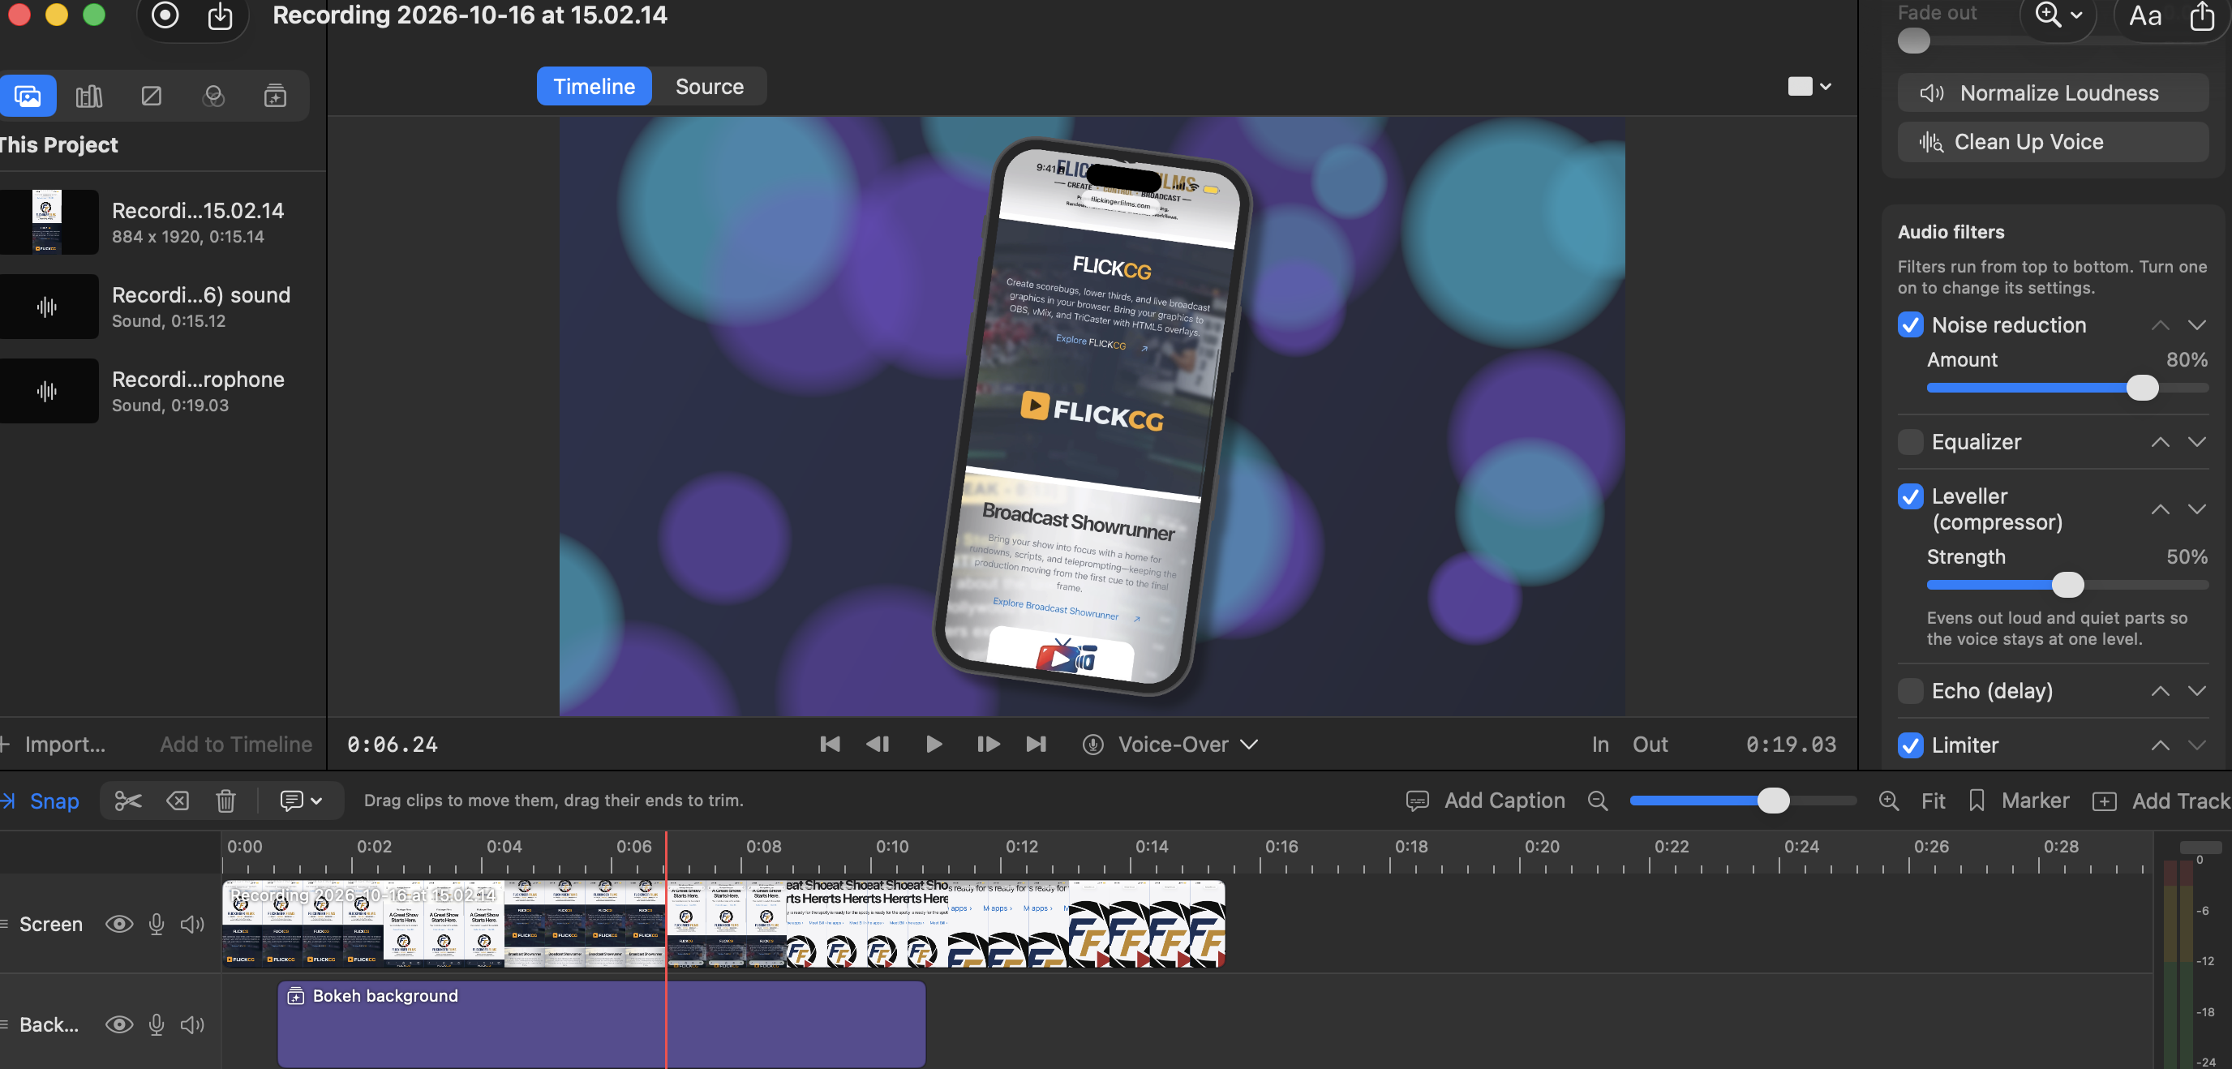
Task: Click the trash delete icon in timeline toolbar
Action: 225,801
